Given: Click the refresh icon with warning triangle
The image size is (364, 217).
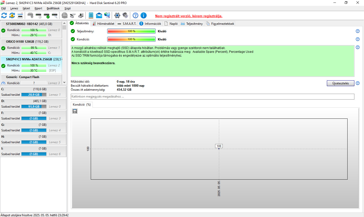Looking at the screenshot, I should (12, 15).
